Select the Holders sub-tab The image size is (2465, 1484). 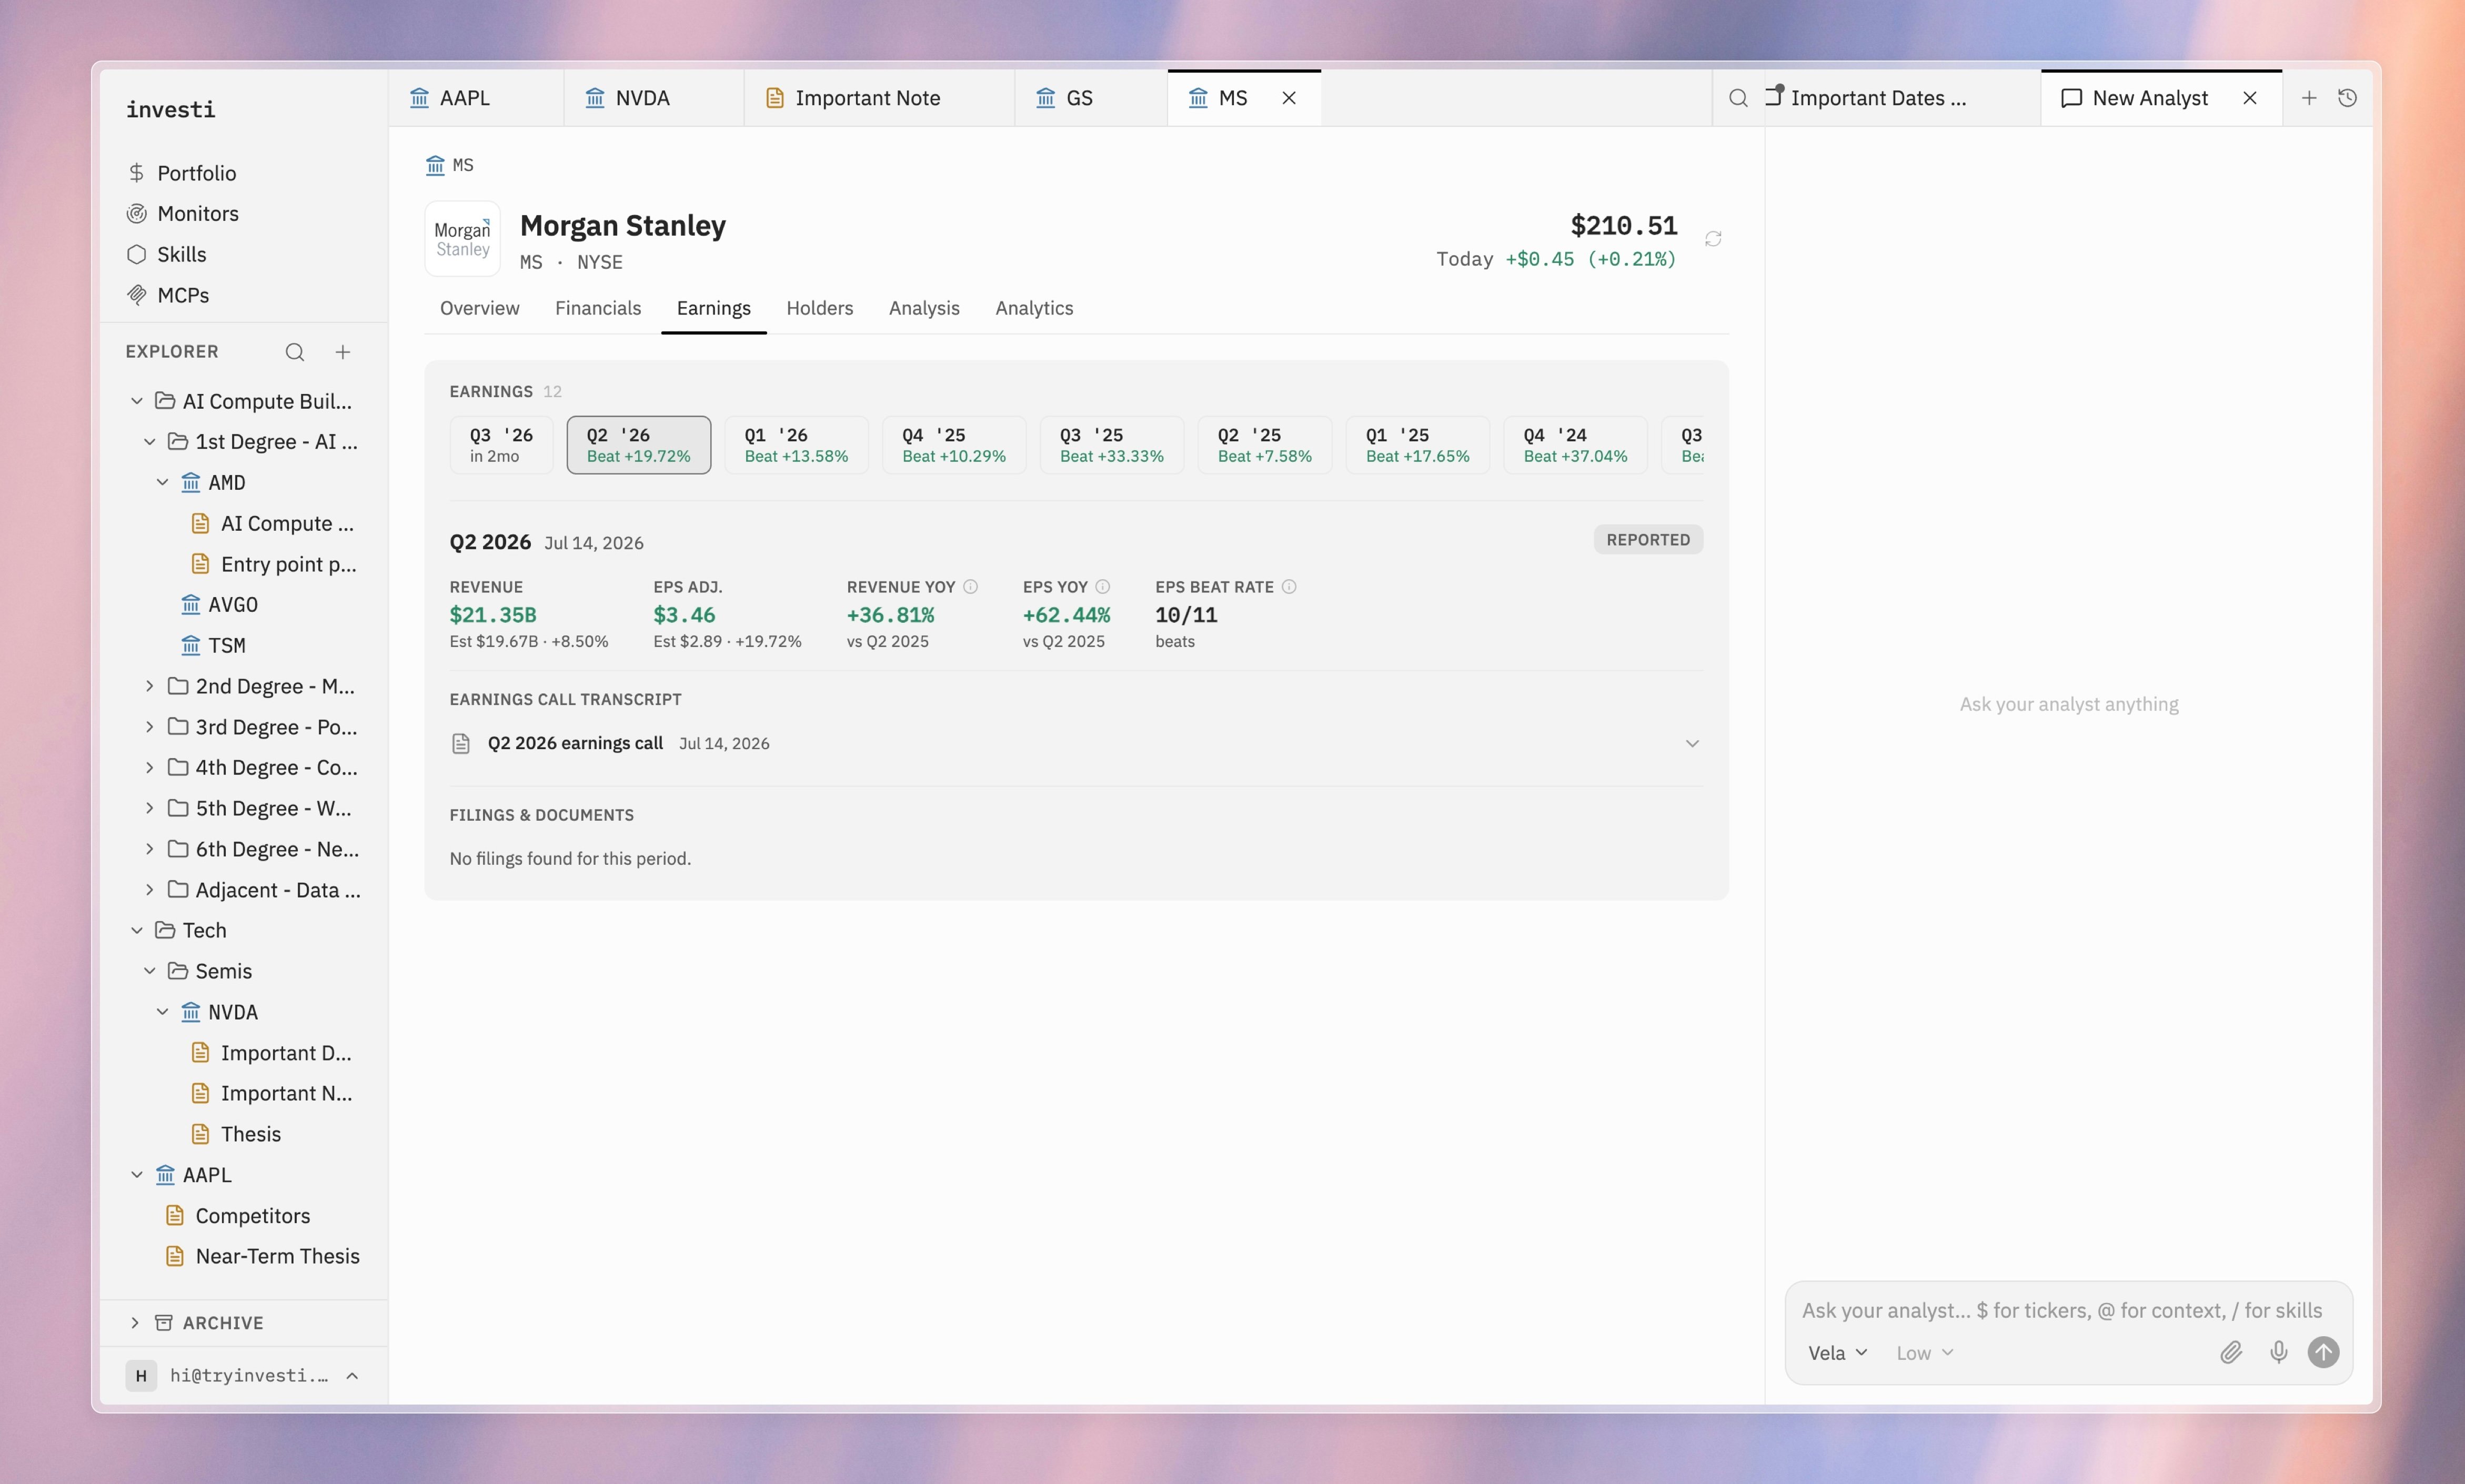click(820, 308)
